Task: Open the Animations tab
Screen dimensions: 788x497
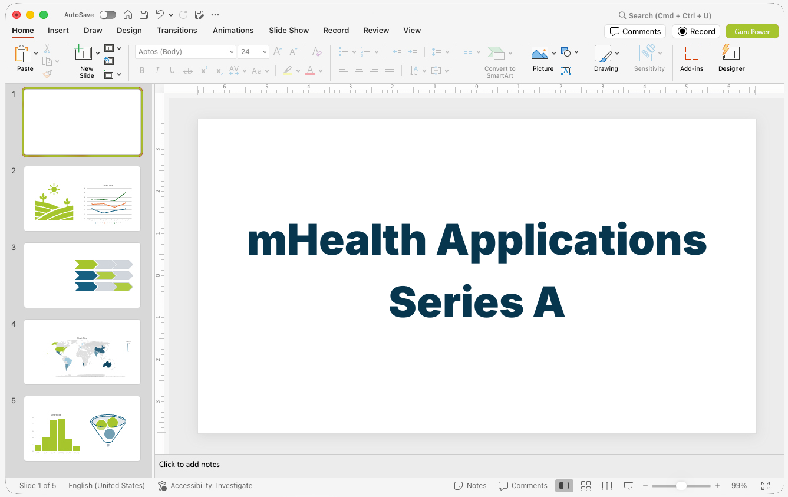Action: (233, 30)
